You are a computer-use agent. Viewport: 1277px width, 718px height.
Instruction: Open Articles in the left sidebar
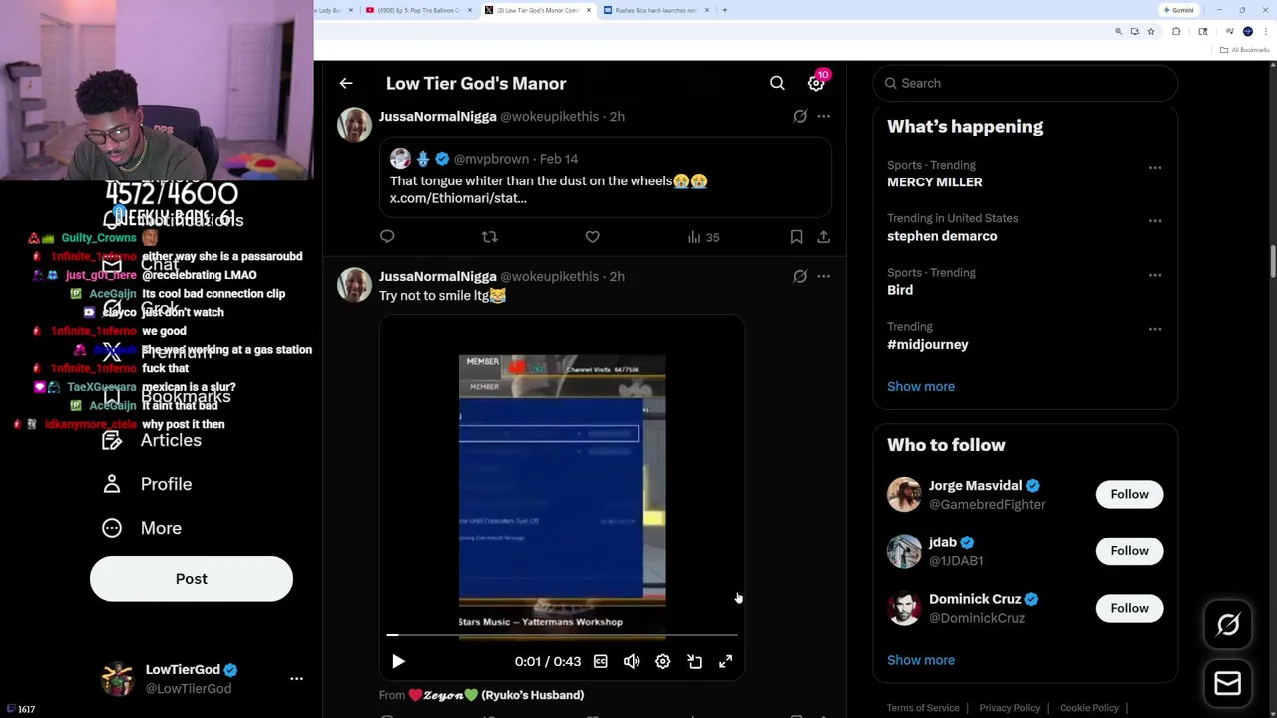tap(152, 441)
